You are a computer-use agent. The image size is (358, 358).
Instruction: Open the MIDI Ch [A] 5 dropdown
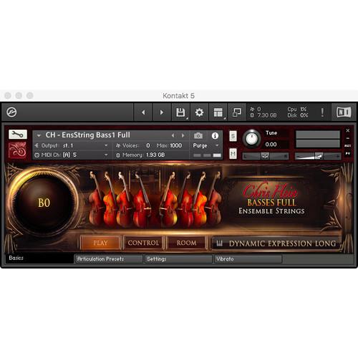point(72,155)
